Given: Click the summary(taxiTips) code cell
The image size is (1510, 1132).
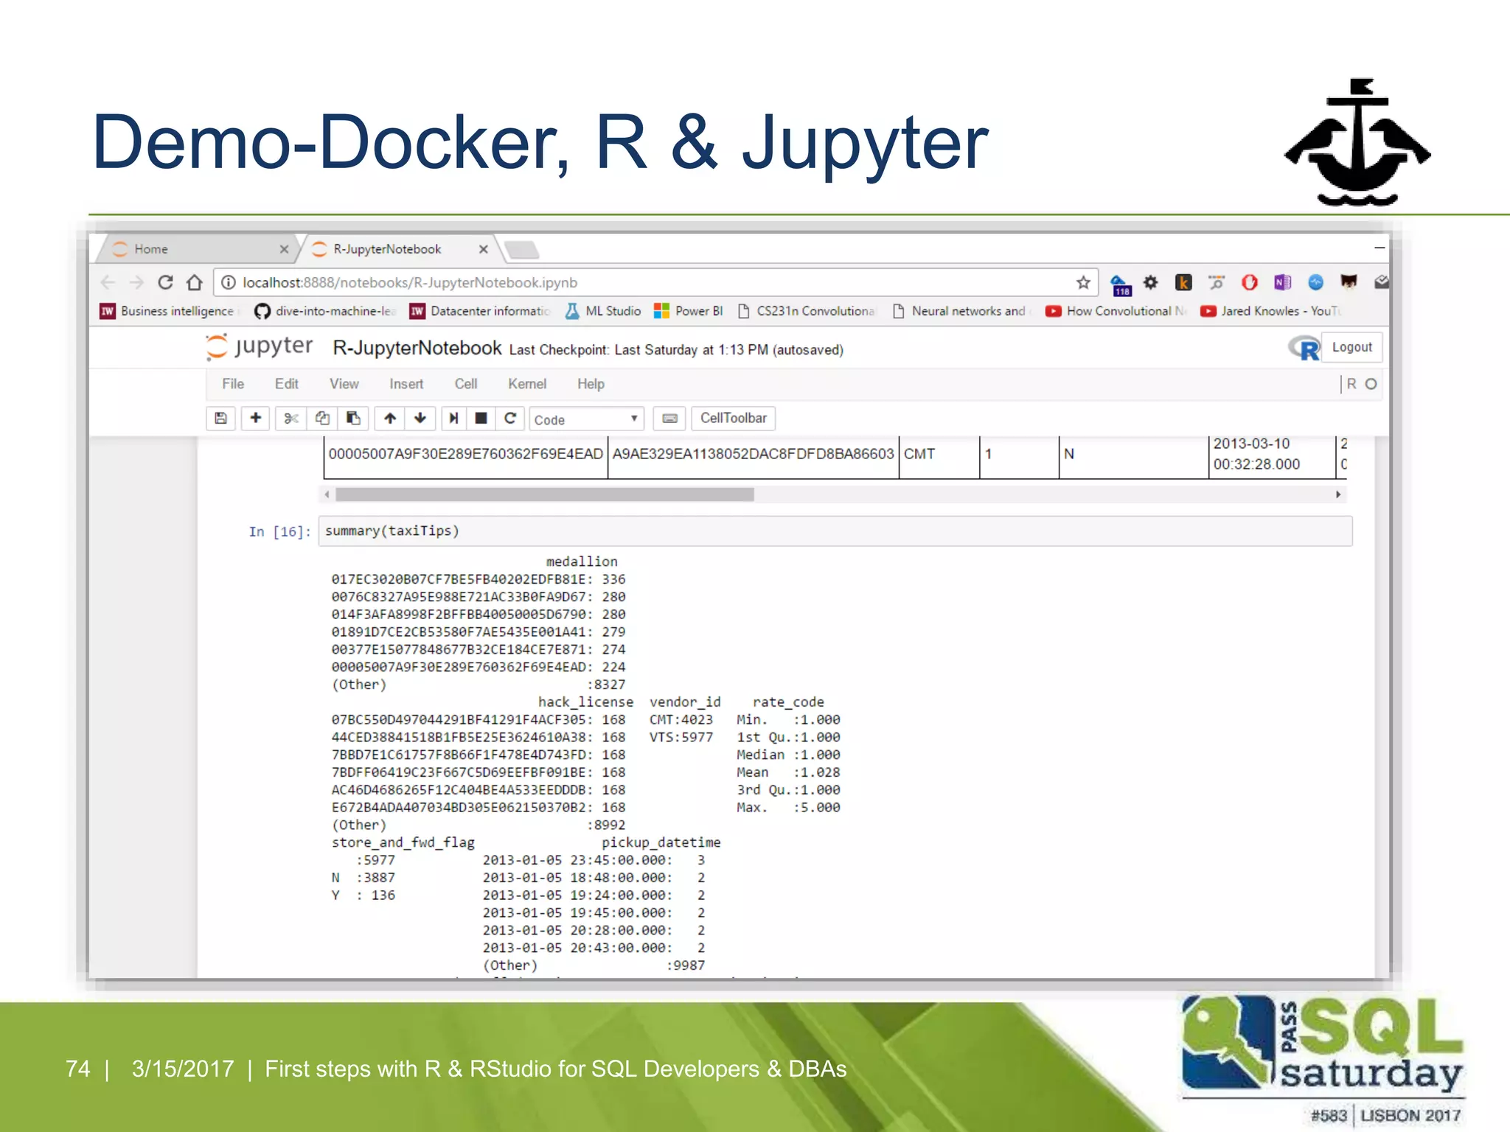Looking at the screenshot, I should pos(835,531).
